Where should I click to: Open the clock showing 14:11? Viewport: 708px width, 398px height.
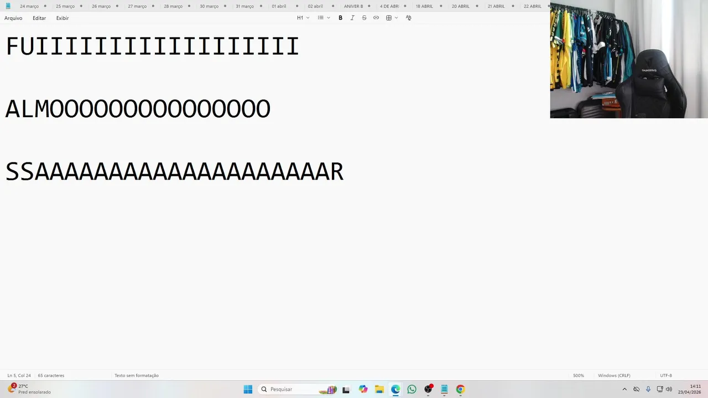pos(690,389)
